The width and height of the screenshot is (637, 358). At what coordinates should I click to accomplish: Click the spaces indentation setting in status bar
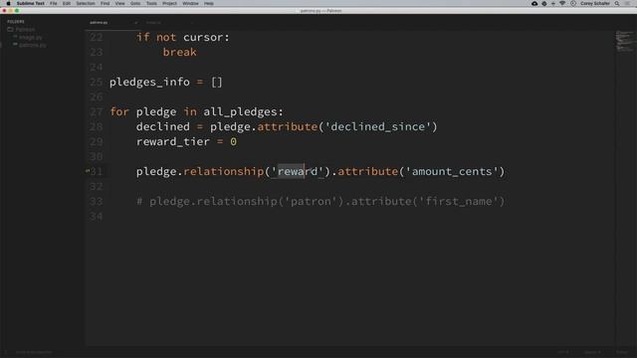pyautogui.click(x=592, y=352)
